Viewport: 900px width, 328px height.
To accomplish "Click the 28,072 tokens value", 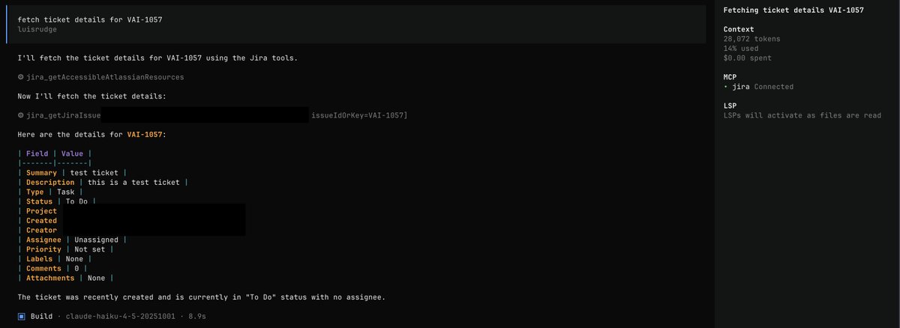I will coord(754,38).
